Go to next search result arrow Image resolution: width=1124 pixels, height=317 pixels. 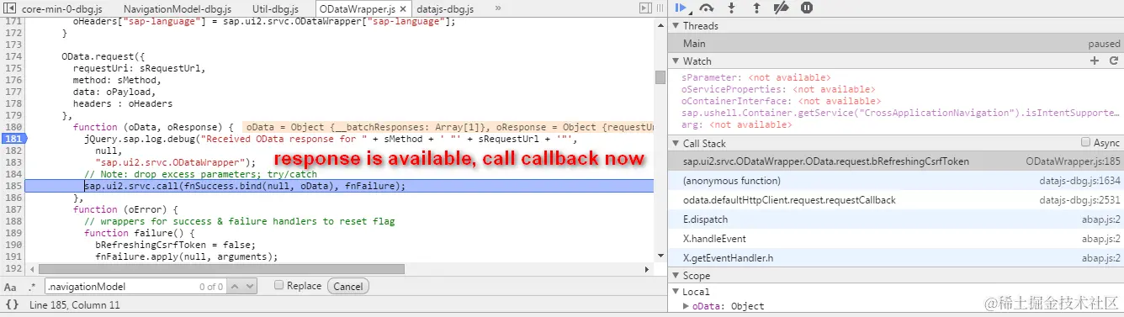[x=249, y=287]
